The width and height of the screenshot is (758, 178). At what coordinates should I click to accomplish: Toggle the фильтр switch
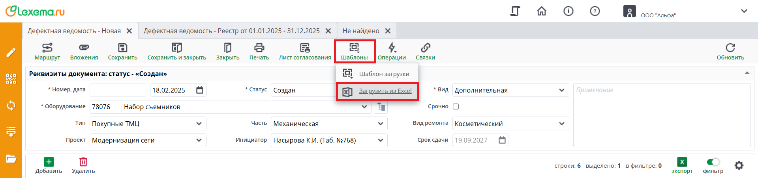pos(713,162)
